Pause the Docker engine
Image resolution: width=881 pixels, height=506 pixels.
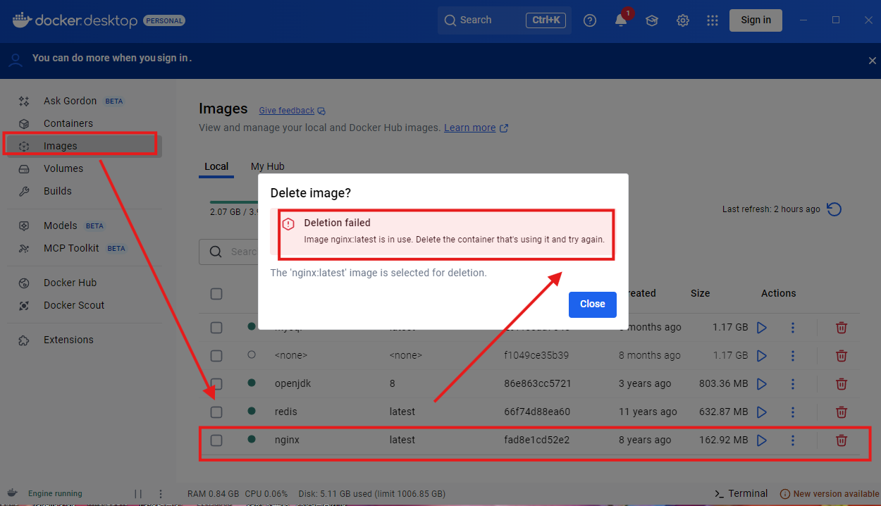pos(138,494)
